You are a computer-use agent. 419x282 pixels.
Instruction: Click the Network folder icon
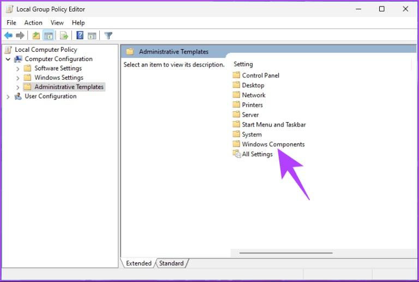tap(236, 95)
